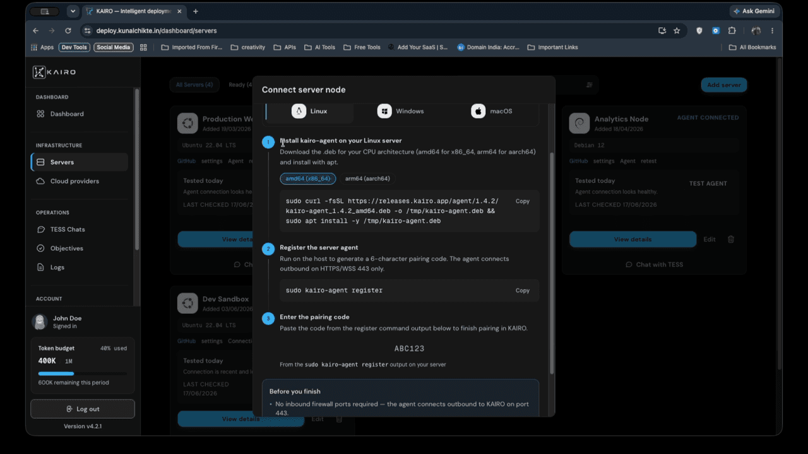808x454 pixels.
Task: Open GitHub link on Dev Sandbox card
Action: pos(186,341)
